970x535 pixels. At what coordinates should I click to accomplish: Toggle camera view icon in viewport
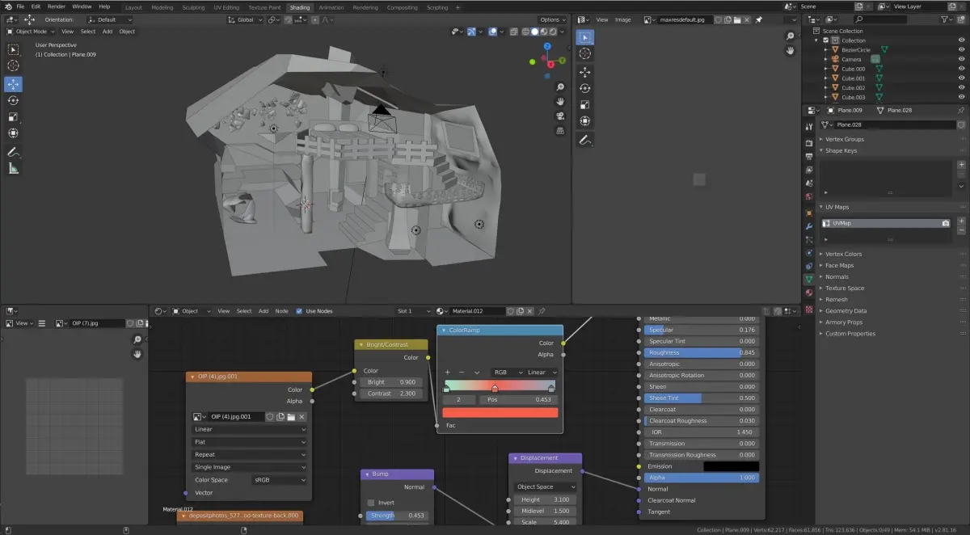click(x=559, y=116)
